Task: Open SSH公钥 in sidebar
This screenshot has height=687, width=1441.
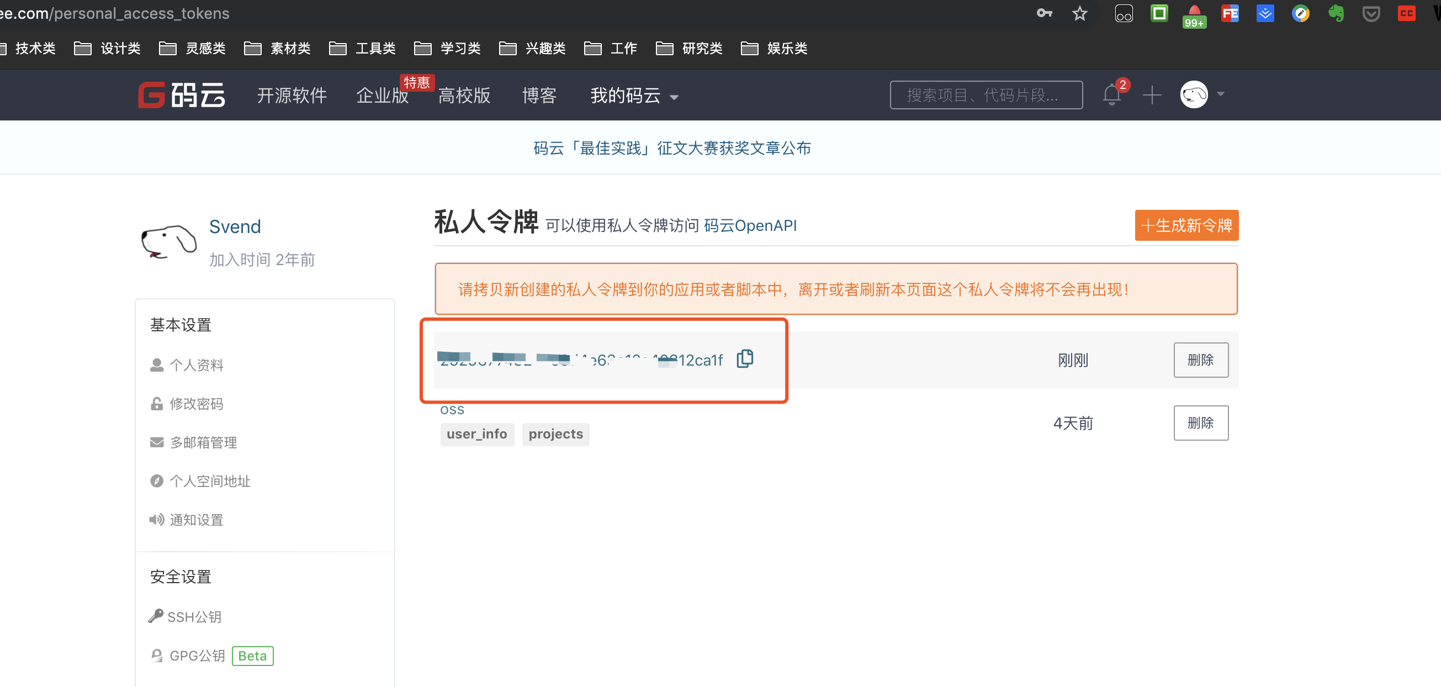Action: (x=185, y=616)
